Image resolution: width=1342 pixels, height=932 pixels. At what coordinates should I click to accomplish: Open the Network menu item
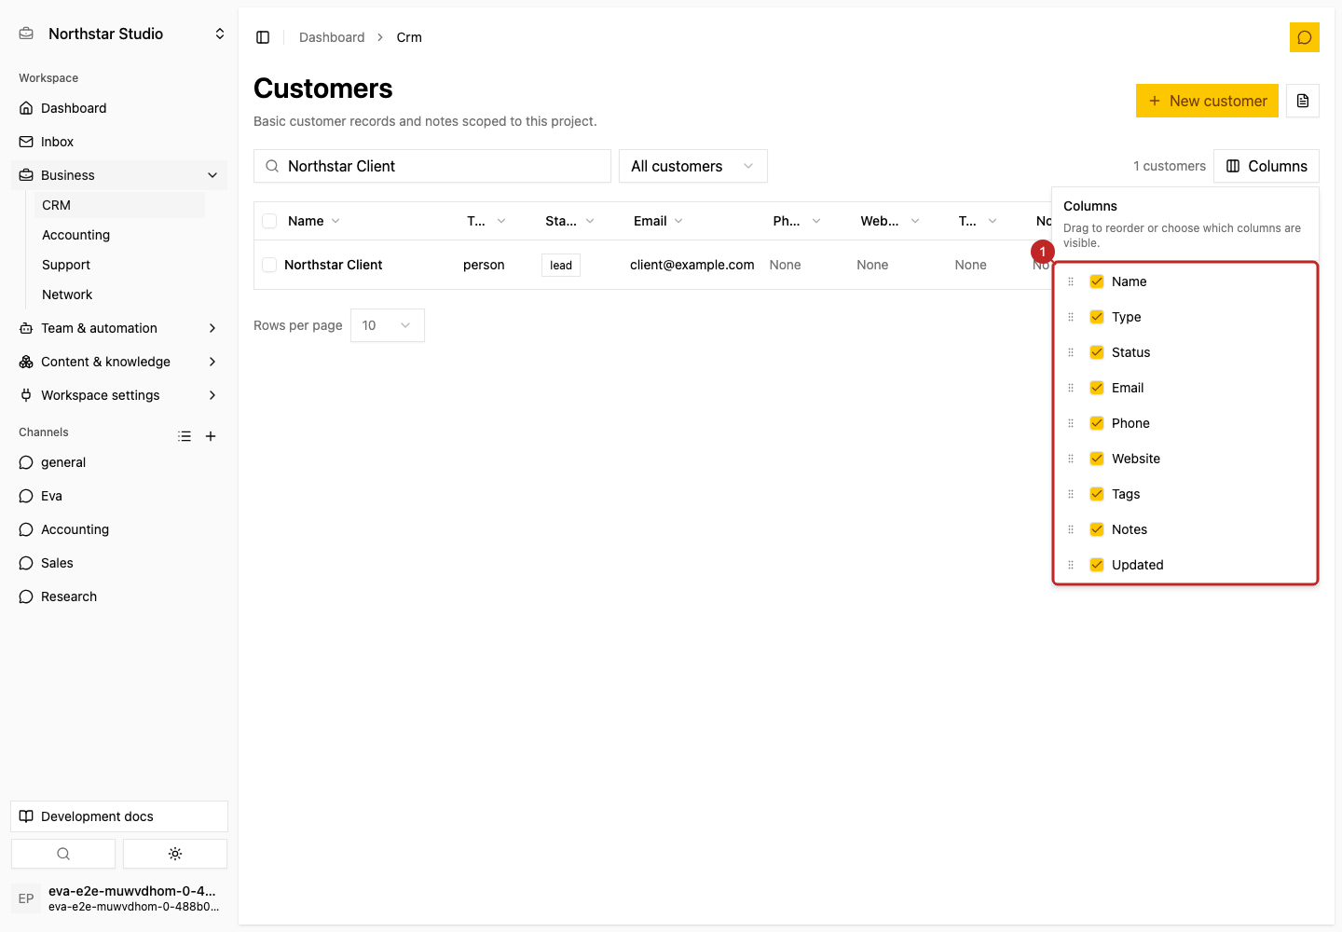[x=119, y=295]
